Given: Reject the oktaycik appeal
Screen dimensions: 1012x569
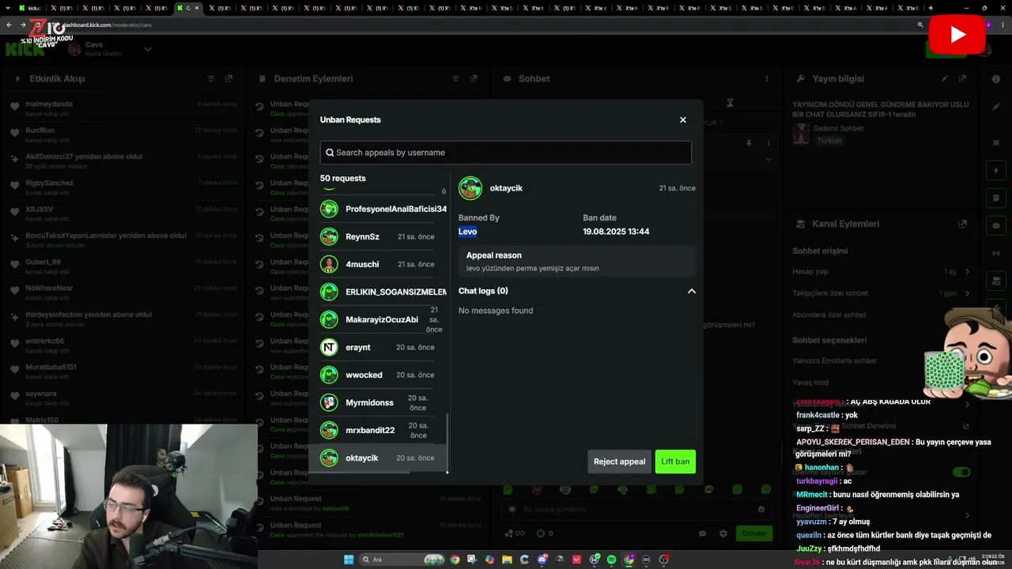Looking at the screenshot, I should pos(619,462).
